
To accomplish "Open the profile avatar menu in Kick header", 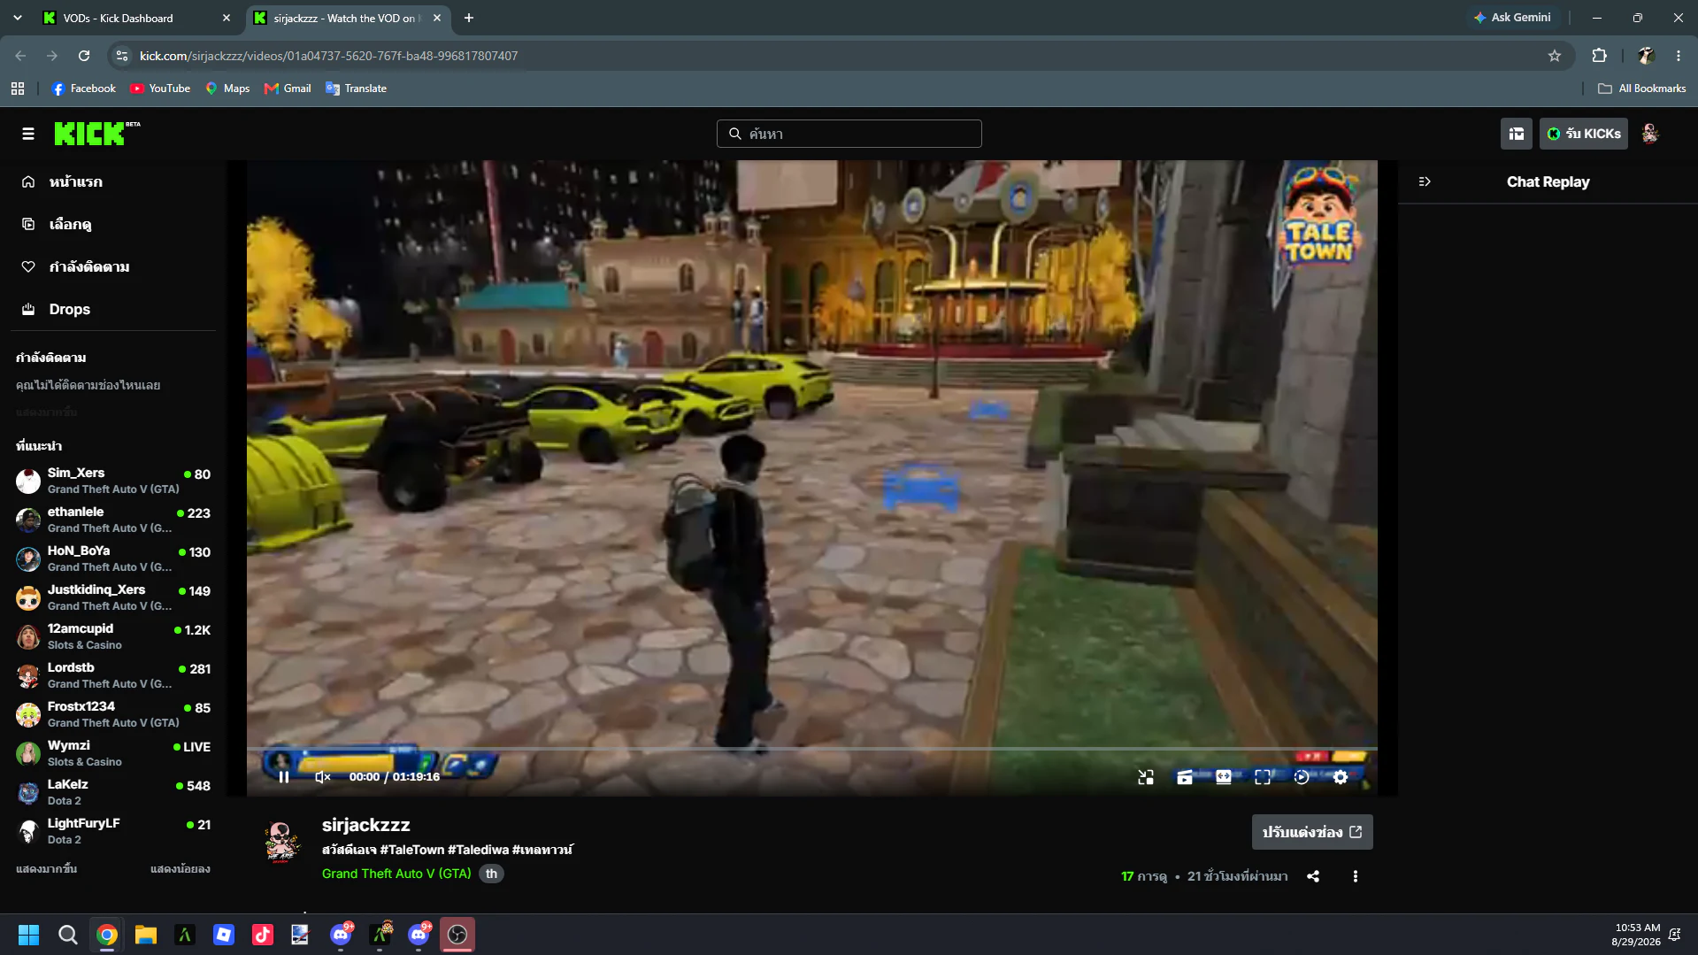I will (1650, 134).
